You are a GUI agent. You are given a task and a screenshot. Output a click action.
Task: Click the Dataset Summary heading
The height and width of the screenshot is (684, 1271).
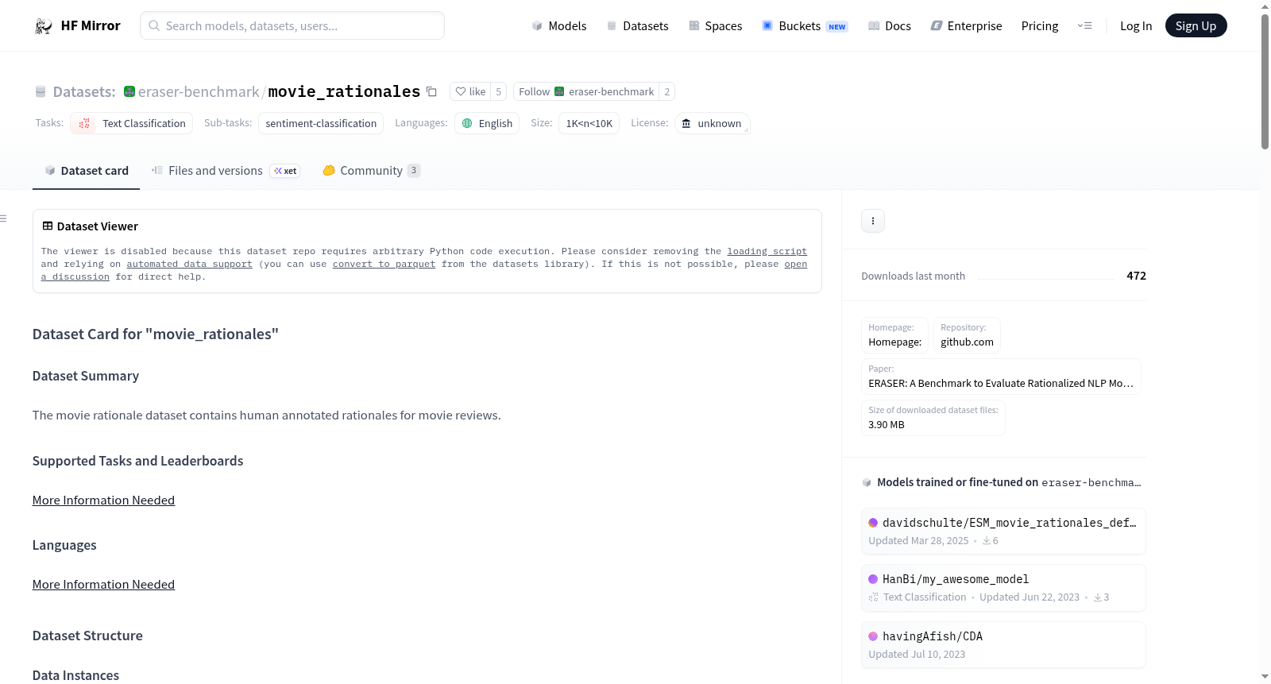click(x=86, y=376)
